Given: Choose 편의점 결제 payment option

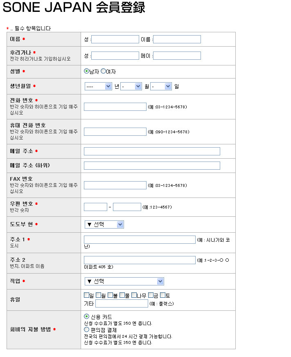Looking at the screenshot, I should 86,329.
